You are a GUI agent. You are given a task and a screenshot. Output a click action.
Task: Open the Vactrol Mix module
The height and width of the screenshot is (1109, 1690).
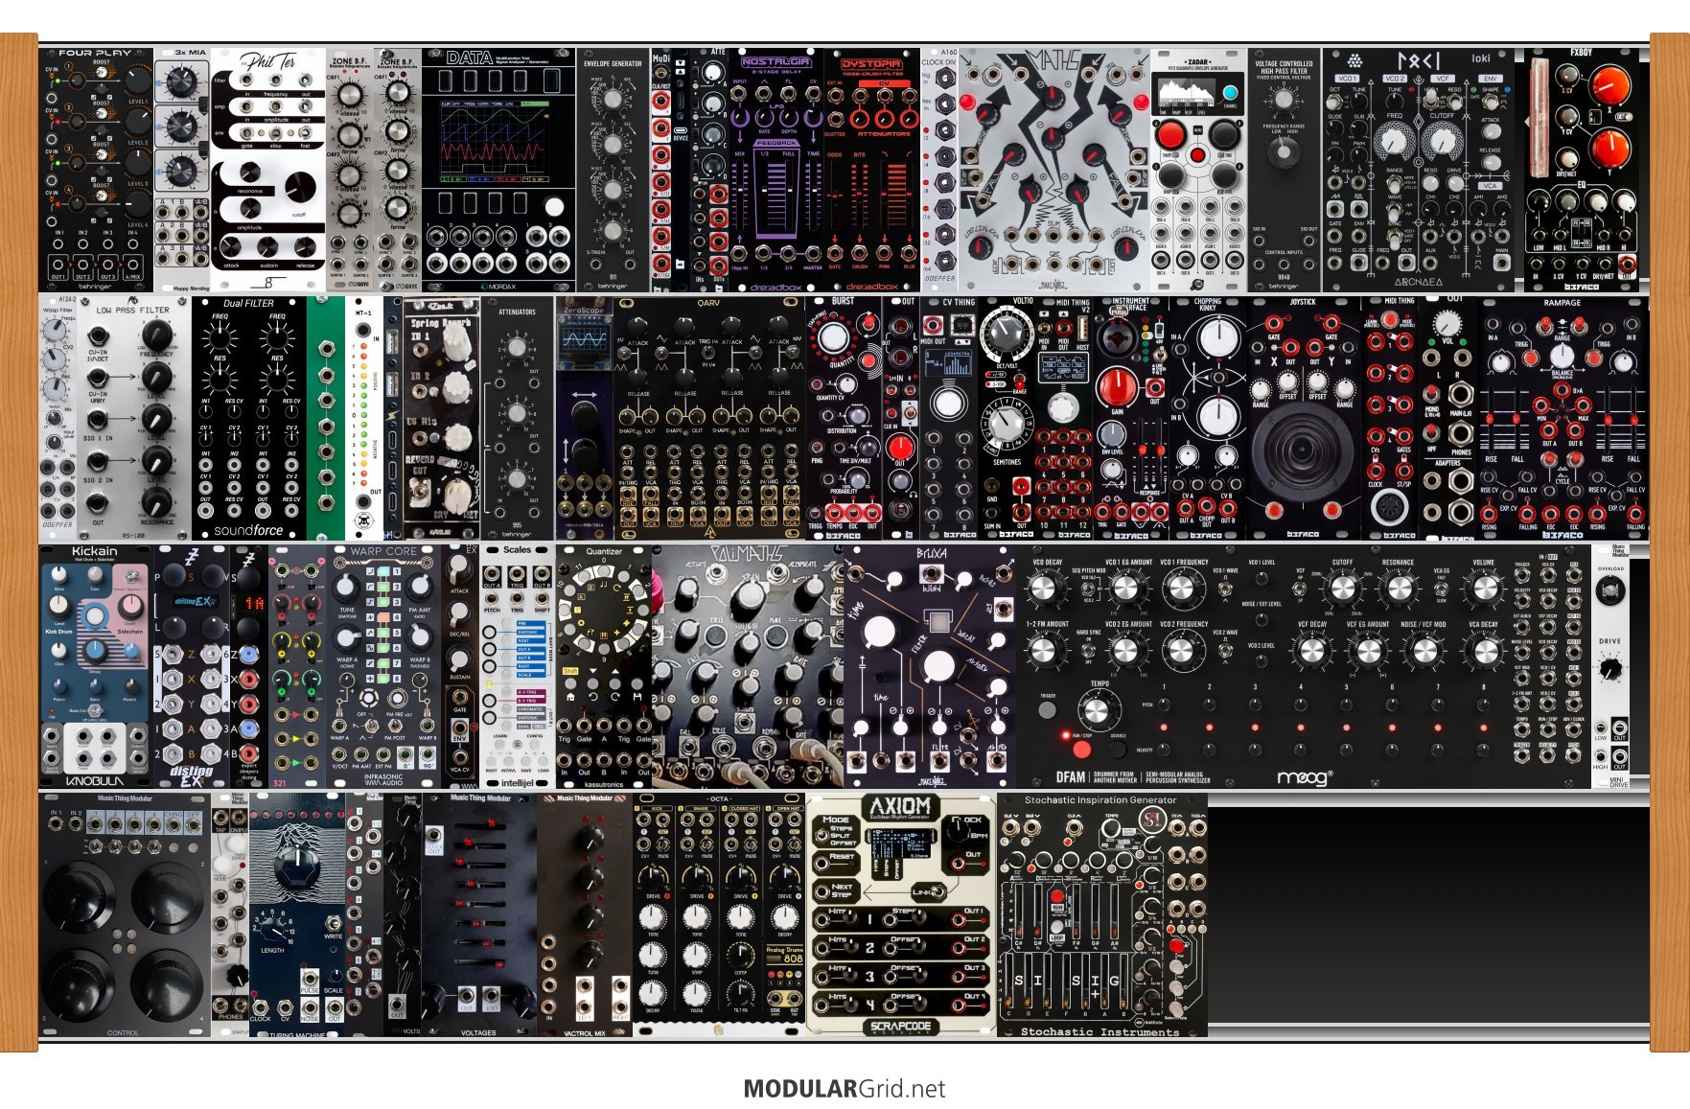[585, 914]
